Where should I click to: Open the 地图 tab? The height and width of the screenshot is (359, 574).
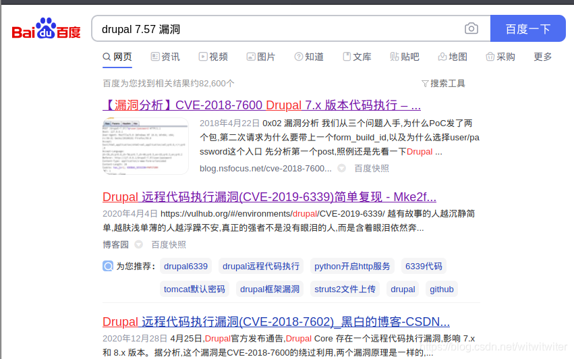453,57
